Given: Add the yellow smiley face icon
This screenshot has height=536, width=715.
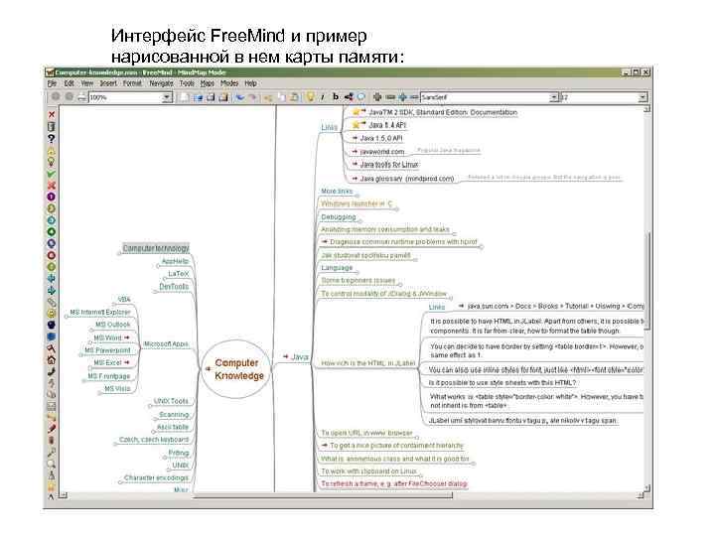Looking at the screenshot, I should pyautogui.click(x=51, y=313).
